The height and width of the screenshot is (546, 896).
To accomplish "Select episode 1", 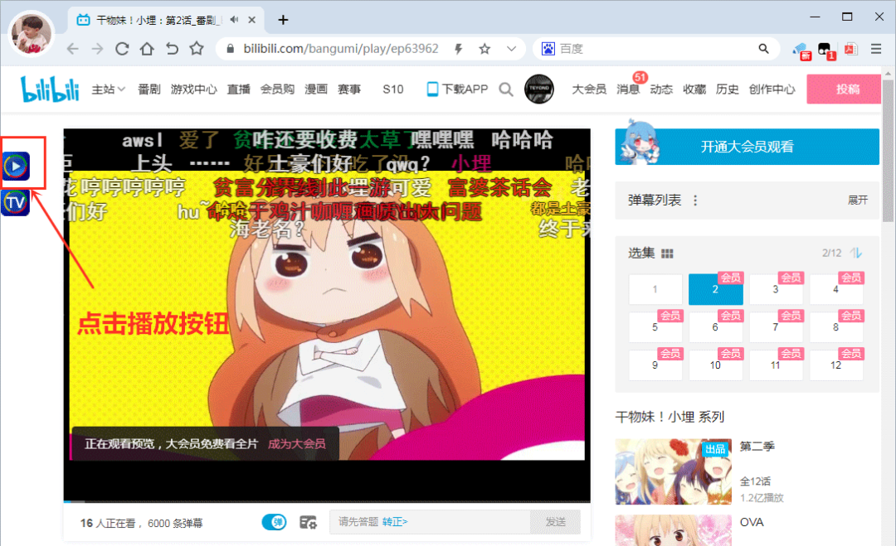I will pos(655,289).
